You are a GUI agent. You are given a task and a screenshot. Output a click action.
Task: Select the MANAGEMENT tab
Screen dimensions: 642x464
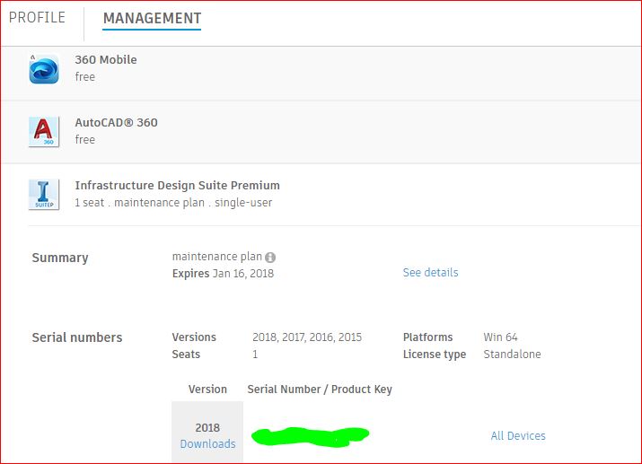click(152, 19)
